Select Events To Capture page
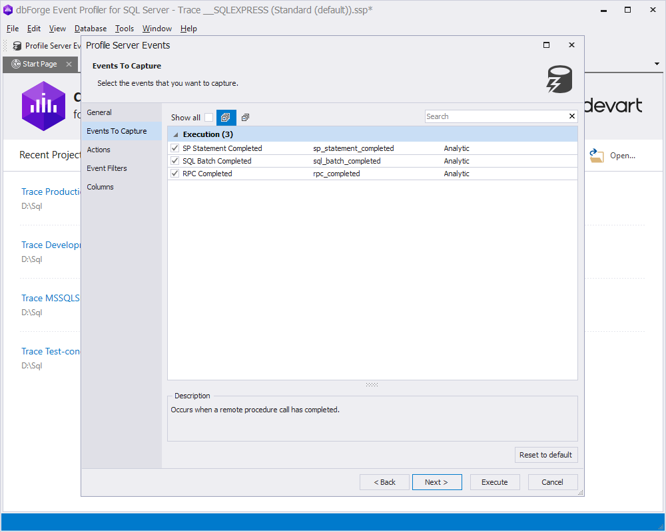Screen dimensions: 666x532 (x=121, y=131)
